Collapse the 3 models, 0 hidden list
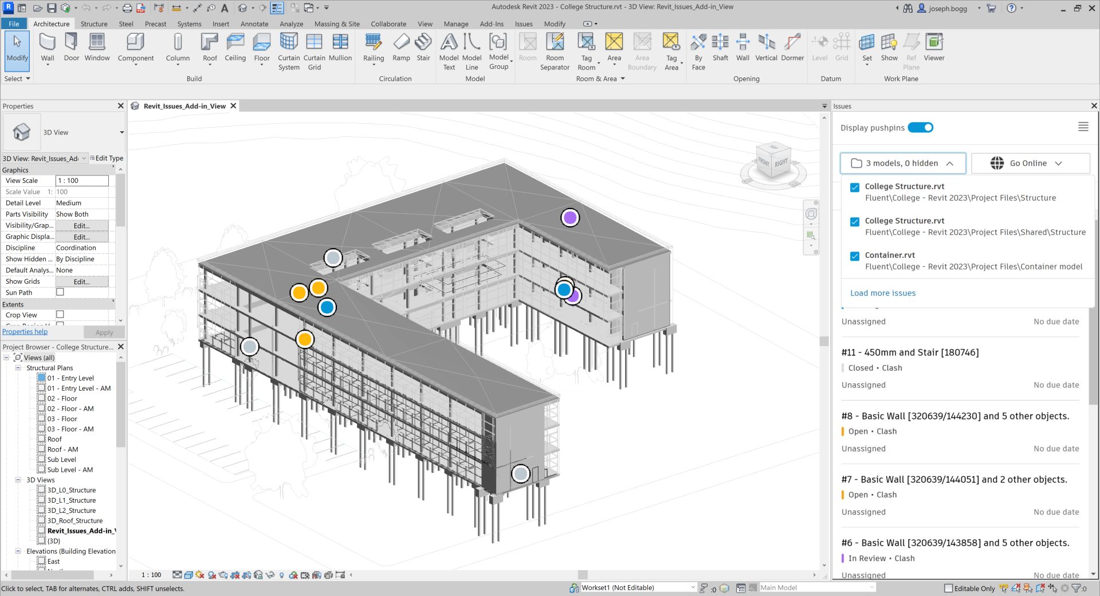Image resolution: width=1100 pixels, height=596 pixels. (x=950, y=163)
